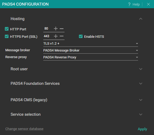
Task: Toggle the HTTPS Port (SSL) checkbox
Action: click(x=7, y=36)
